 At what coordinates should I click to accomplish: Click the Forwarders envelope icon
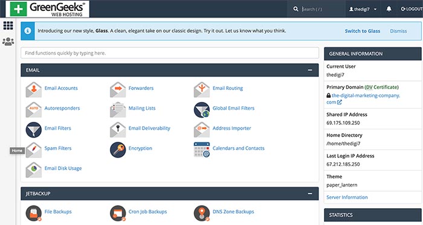pos(118,89)
